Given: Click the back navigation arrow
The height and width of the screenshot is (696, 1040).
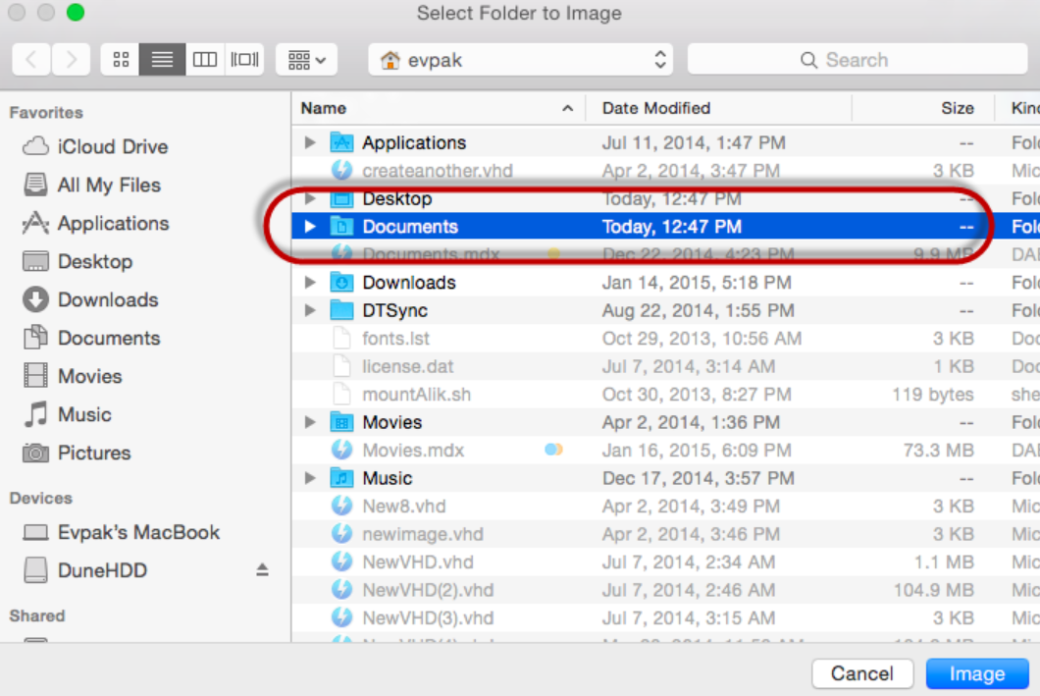Looking at the screenshot, I should 31,60.
